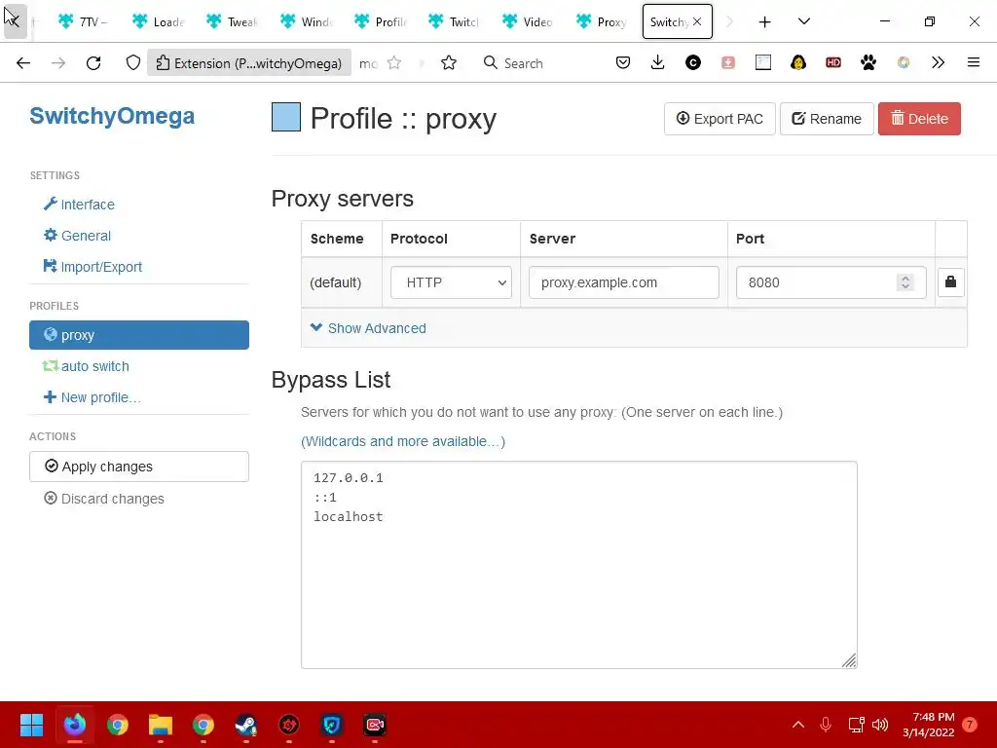This screenshot has height=748, width=997.
Task: Open a new browser tab
Action: coord(764,22)
